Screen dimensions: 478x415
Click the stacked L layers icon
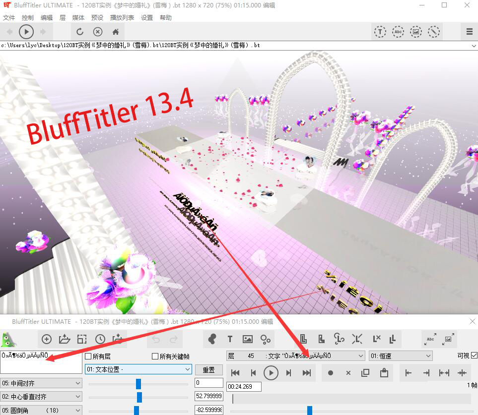[x=393, y=339]
